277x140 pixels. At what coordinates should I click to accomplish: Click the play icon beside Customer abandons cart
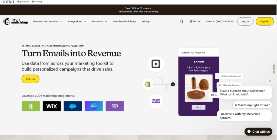coord(219,76)
